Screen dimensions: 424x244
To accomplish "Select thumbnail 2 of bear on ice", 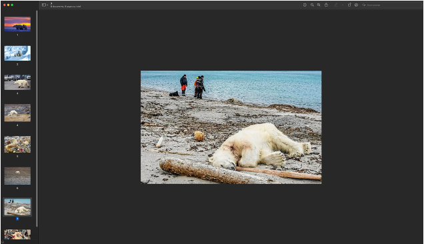I will [17, 53].
